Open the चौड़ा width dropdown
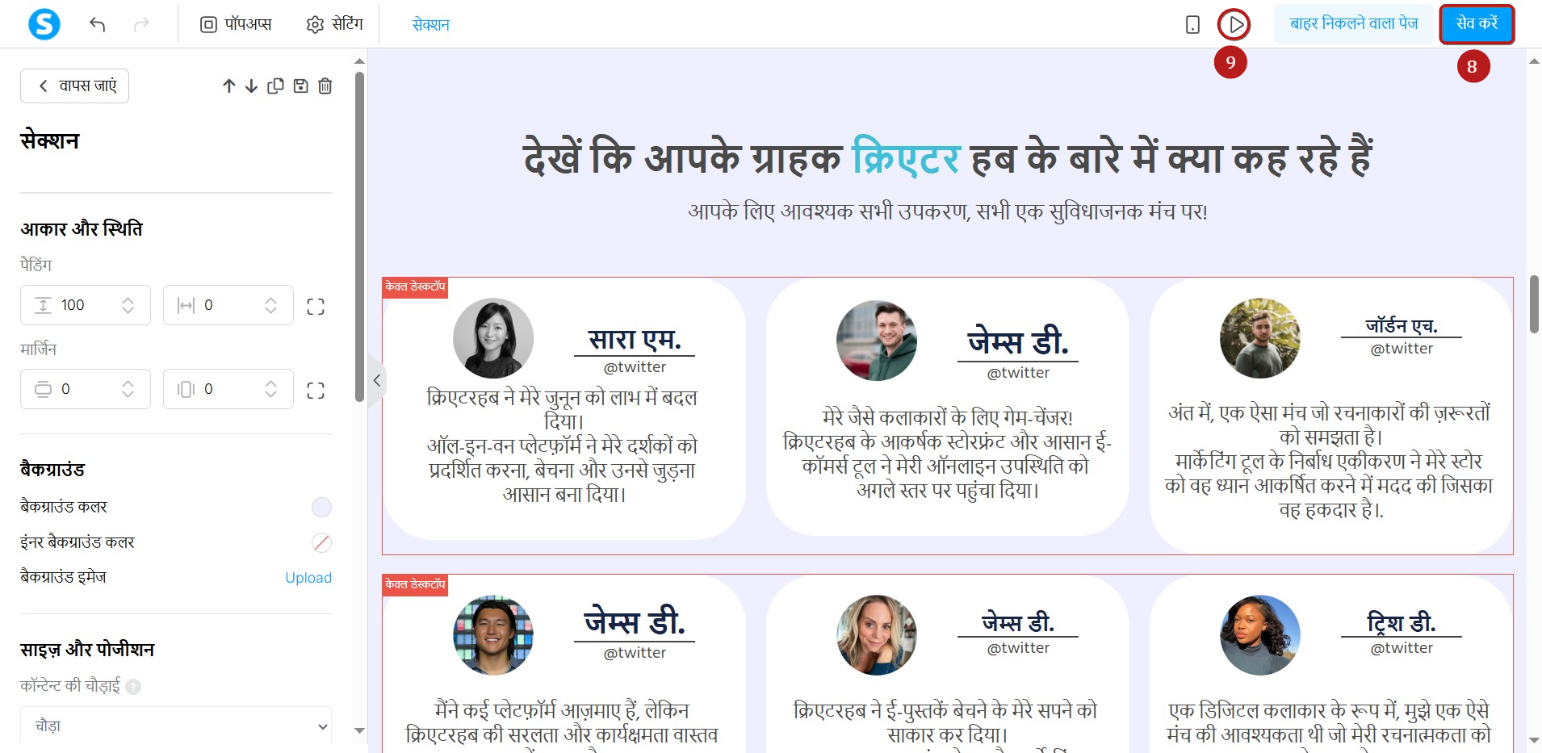Viewport: 1542px width, 753px height. point(176,726)
